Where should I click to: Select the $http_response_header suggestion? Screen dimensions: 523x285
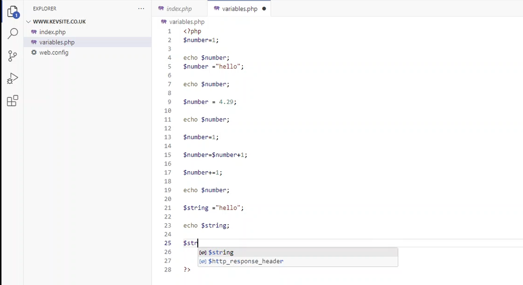[x=298, y=261]
